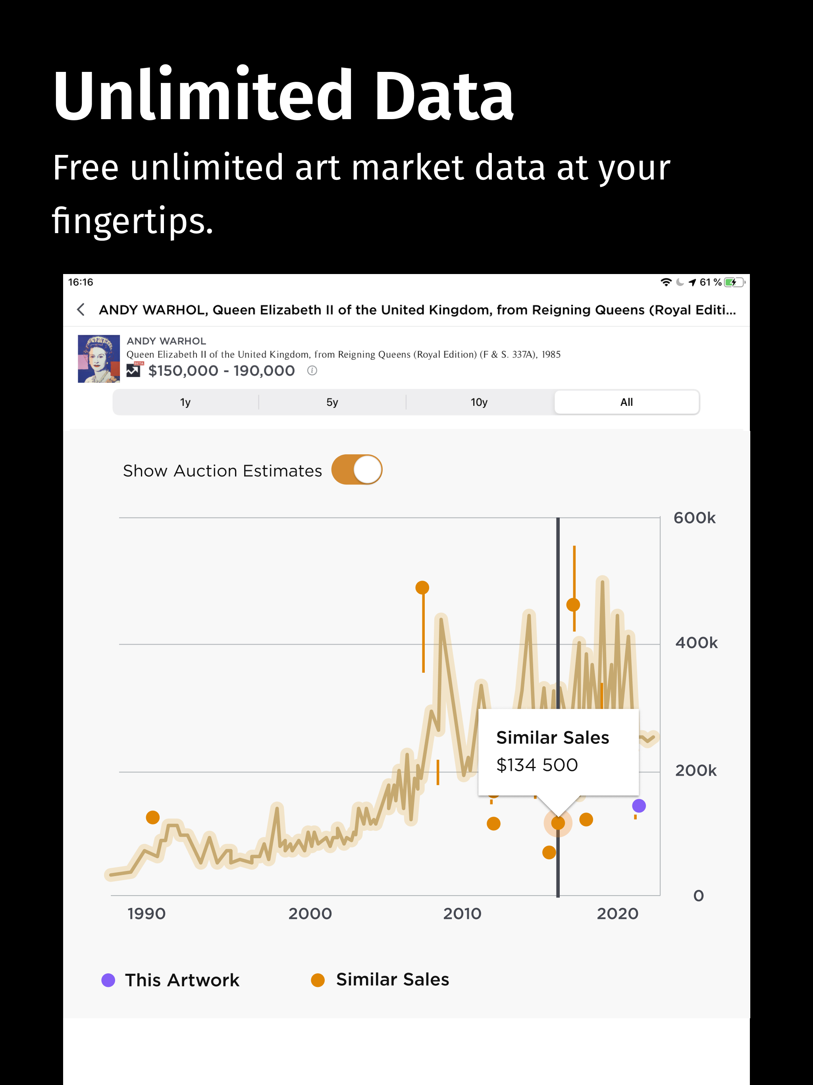
Task: Click the orange Similar Sales legend dot
Action: (x=319, y=979)
